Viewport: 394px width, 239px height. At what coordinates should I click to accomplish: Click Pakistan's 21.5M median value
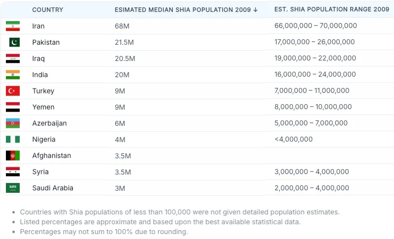124,42
